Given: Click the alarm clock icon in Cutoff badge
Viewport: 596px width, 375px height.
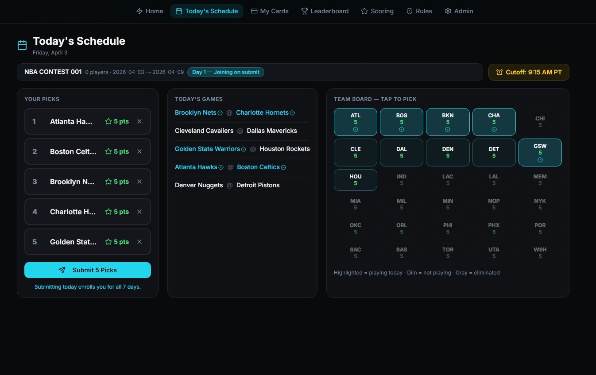Looking at the screenshot, I should (x=499, y=72).
